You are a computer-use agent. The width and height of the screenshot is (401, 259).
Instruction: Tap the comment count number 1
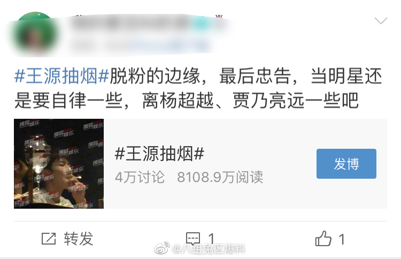pos(211,239)
